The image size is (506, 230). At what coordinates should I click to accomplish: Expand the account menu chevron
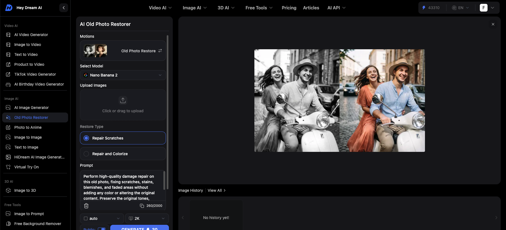492,8
